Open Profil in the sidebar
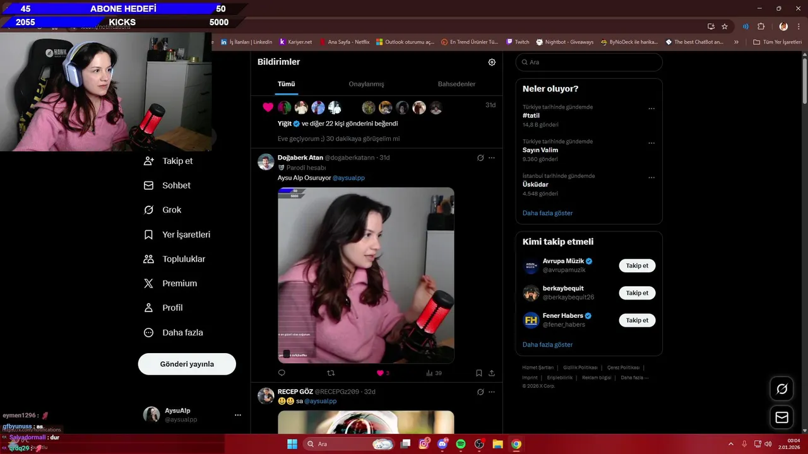This screenshot has height=454, width=808. pyautogui.click(x=163, y=308)
